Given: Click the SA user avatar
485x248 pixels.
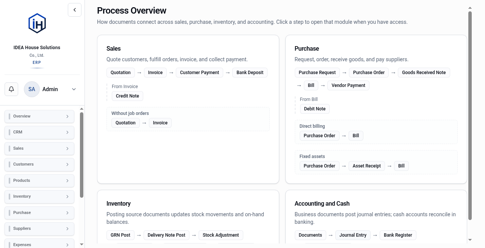Looking at the screenshot, I should (32, 89).
